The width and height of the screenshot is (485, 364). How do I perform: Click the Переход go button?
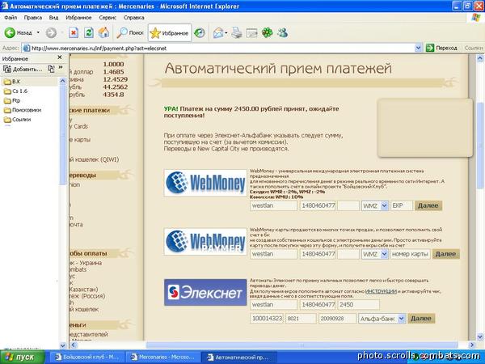(441, 49)
